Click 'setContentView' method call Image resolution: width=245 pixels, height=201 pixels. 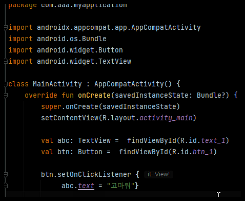point(70,118)
